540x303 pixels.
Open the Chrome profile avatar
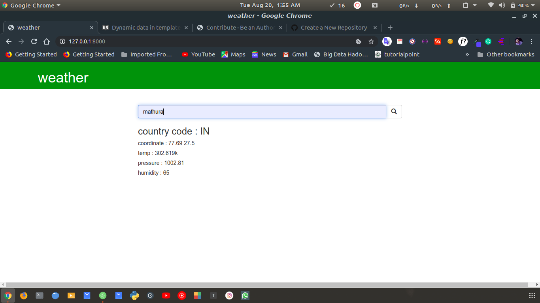[519, 41]
